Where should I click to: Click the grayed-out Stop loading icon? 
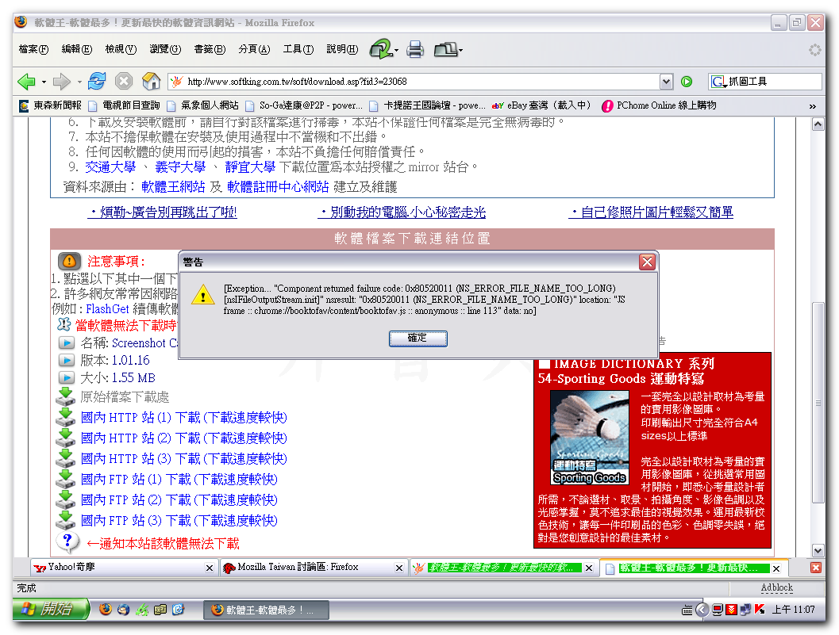(x=124, y=82)
